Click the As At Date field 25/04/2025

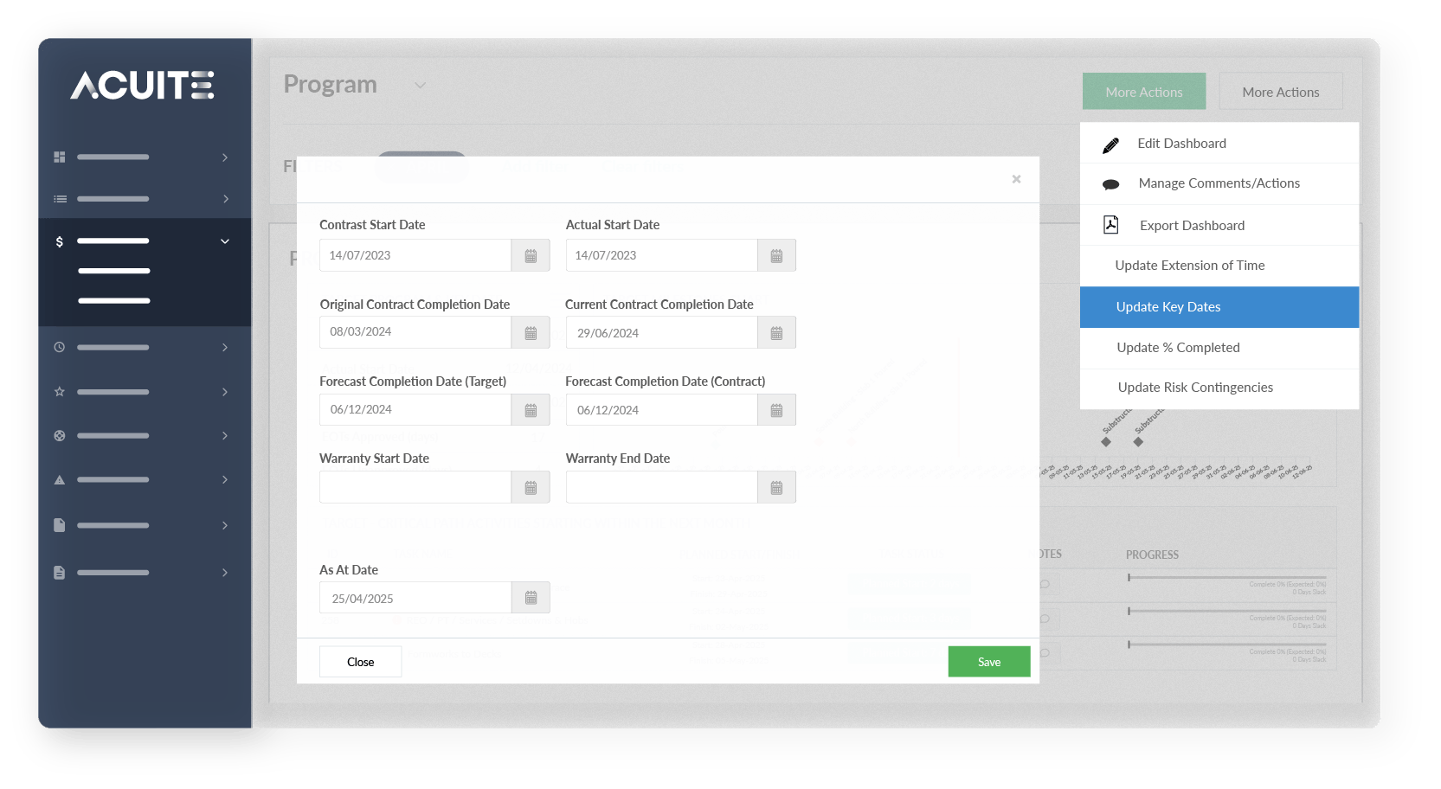click(x=415, y=598)
